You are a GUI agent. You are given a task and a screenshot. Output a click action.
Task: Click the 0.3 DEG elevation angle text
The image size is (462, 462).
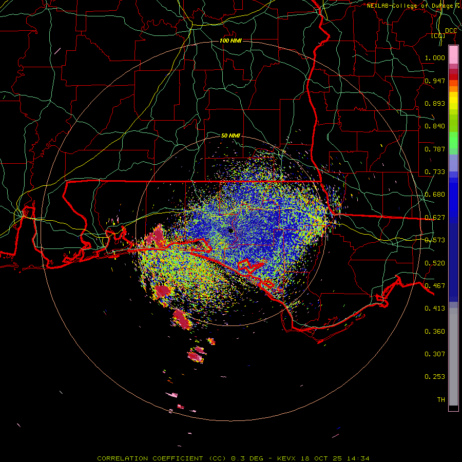pos(247,458)
